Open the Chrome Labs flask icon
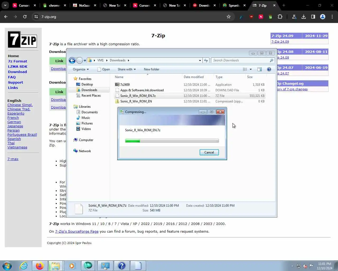 click(294, 17)
